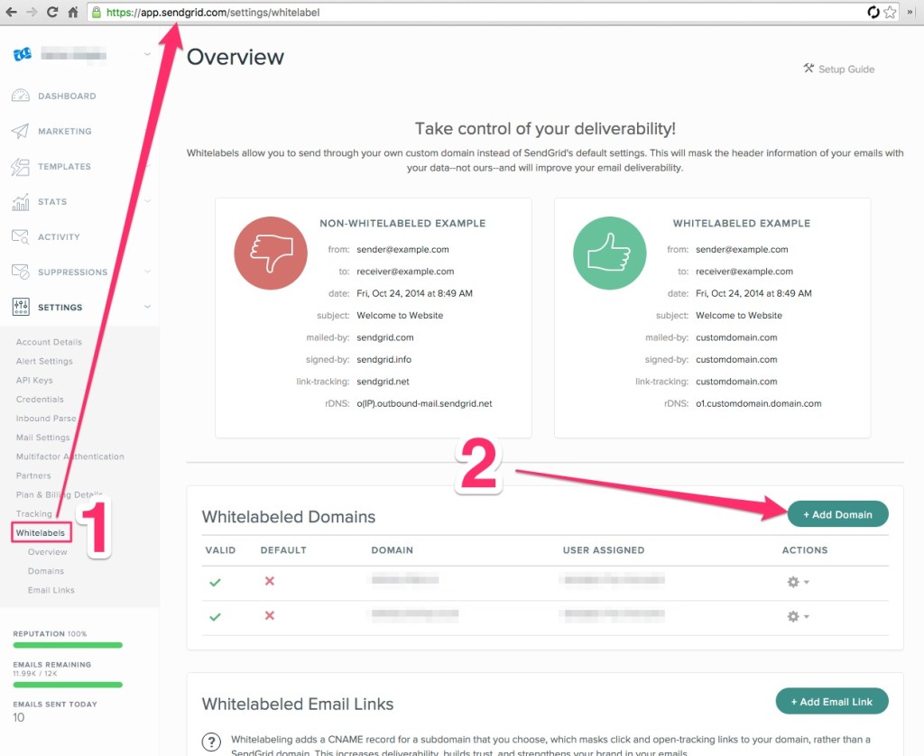Click the VALID column header
The height and width of the screenshot is (756, 924).
coord(220,549)
